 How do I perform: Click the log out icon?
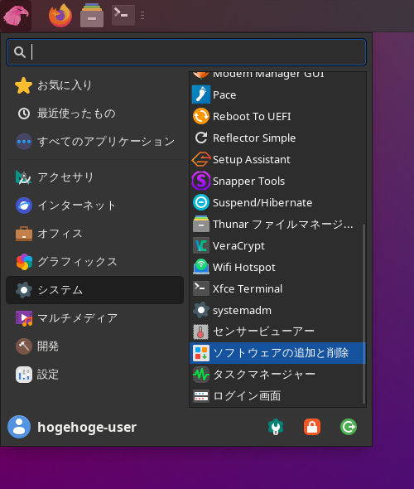point(349,427)
